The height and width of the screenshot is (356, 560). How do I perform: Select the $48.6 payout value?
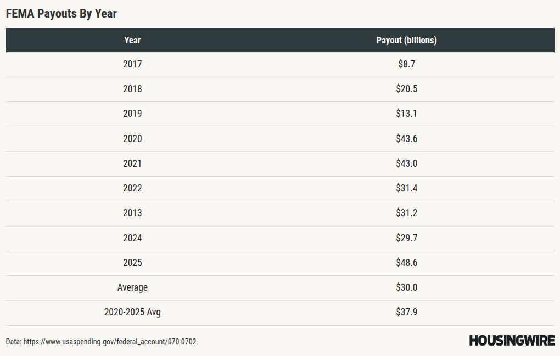(x=406, y=263)
